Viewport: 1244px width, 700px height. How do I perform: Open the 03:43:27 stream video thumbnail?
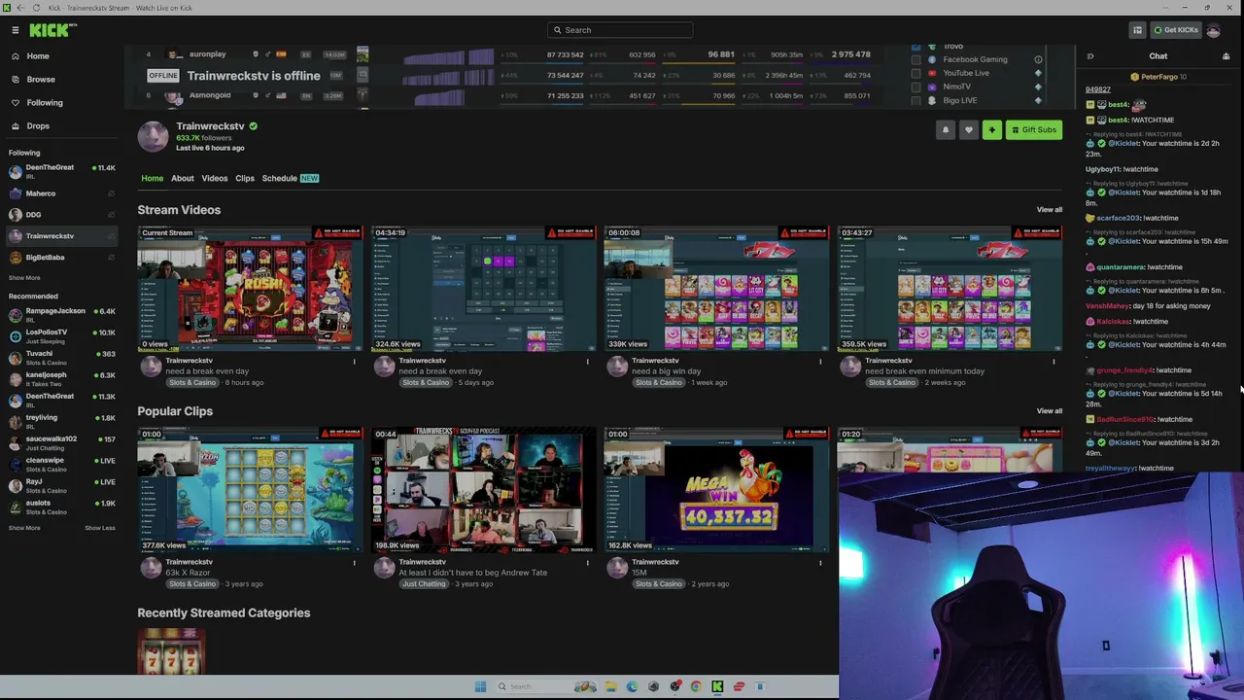tap(950, 288)
